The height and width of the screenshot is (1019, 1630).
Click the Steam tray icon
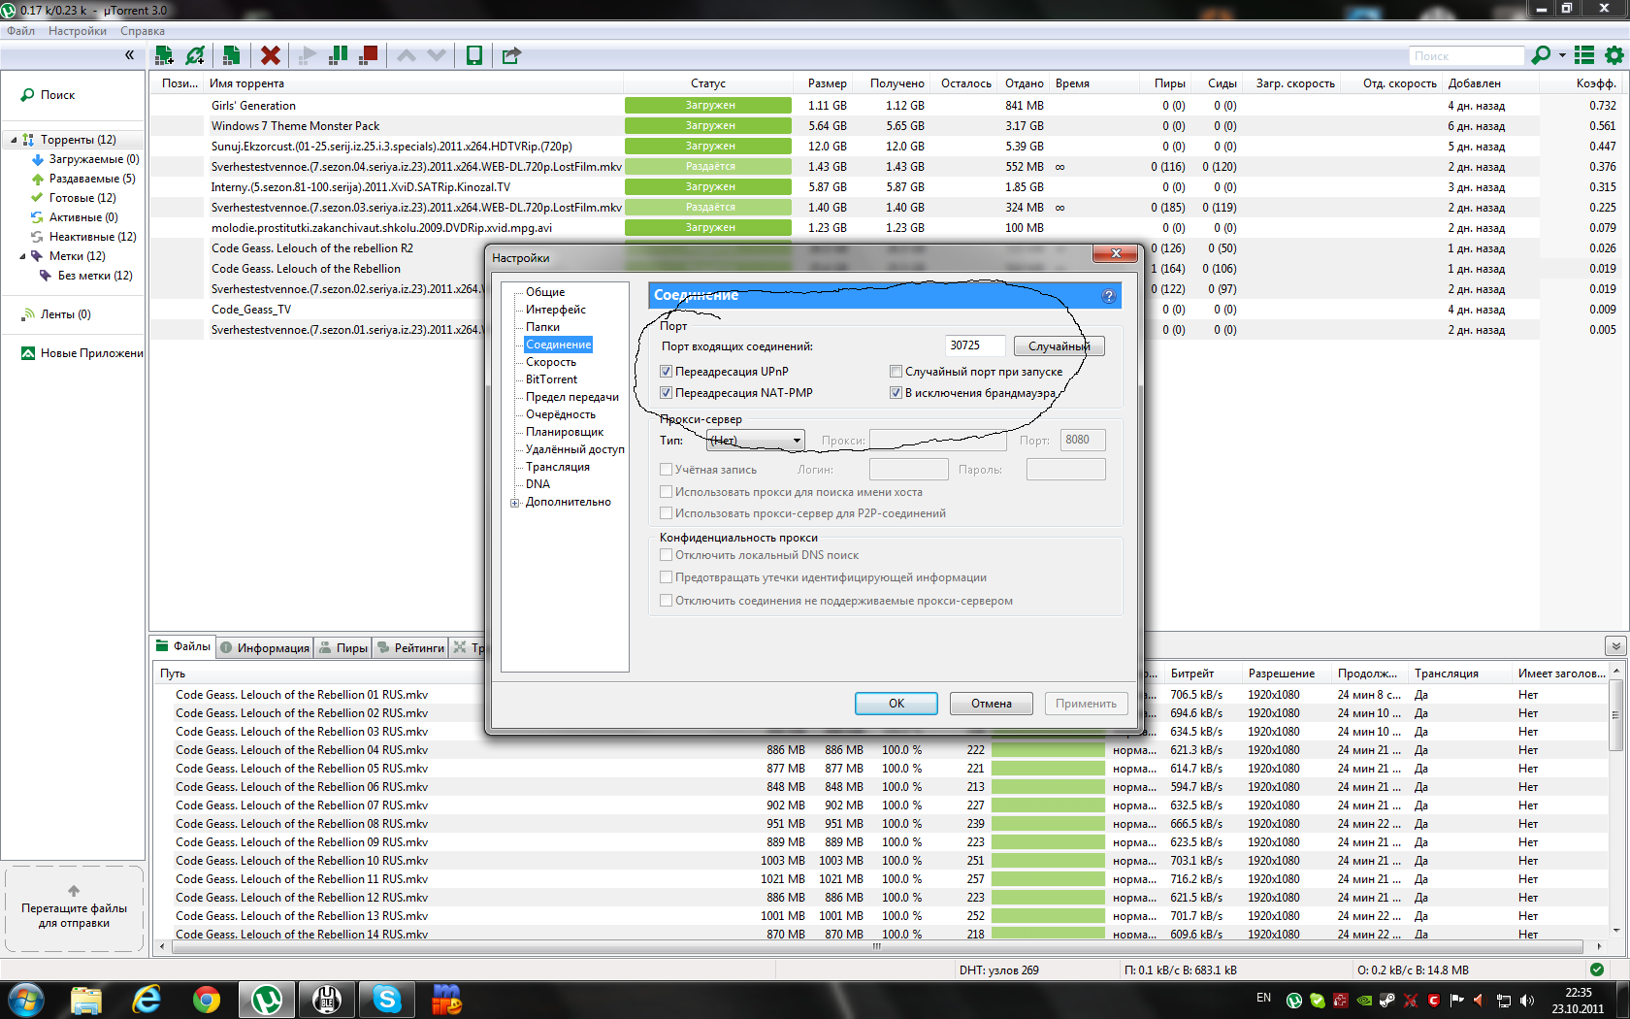coord(1386,1001)
